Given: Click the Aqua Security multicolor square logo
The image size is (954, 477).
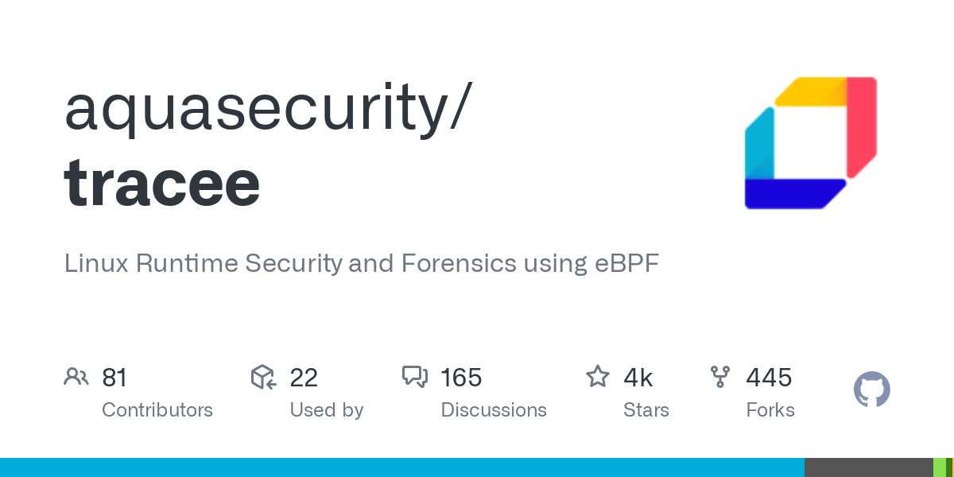Looking at the screenshot, I should [810, 143].
